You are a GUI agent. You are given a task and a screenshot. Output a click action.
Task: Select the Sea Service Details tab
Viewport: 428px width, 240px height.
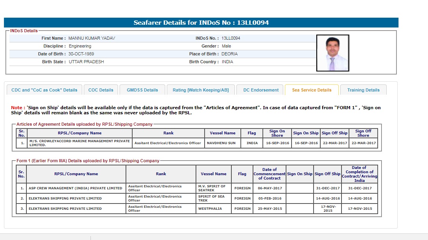(312, 90)
